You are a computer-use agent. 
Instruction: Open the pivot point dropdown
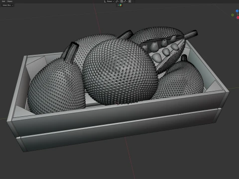(x=117, y=1)
